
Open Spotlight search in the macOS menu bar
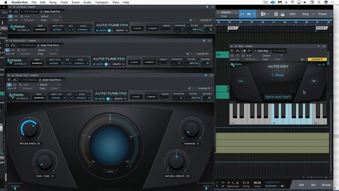click(x=319, y=2)
